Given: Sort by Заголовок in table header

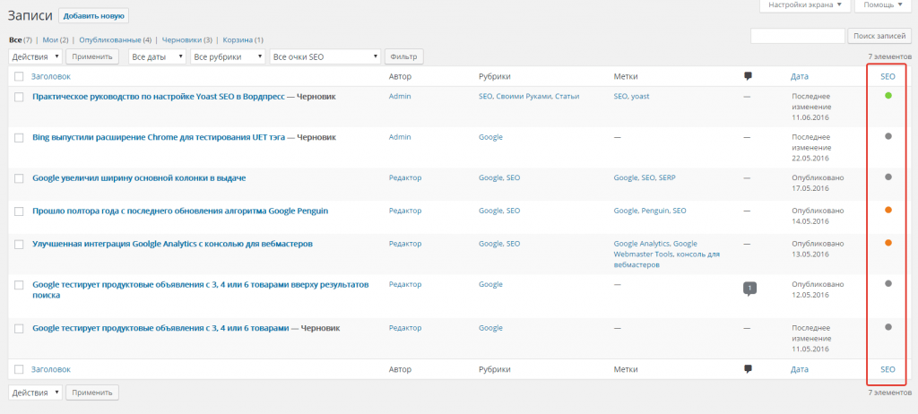Looking at the screenshot, I should [51, 76].
